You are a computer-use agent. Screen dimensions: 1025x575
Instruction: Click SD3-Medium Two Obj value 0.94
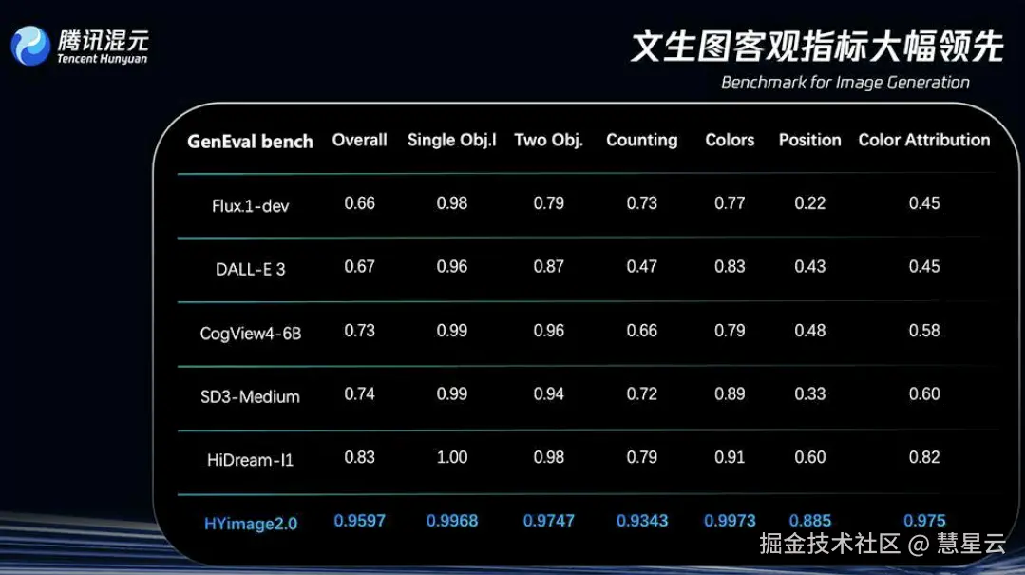tap(548, 394)
